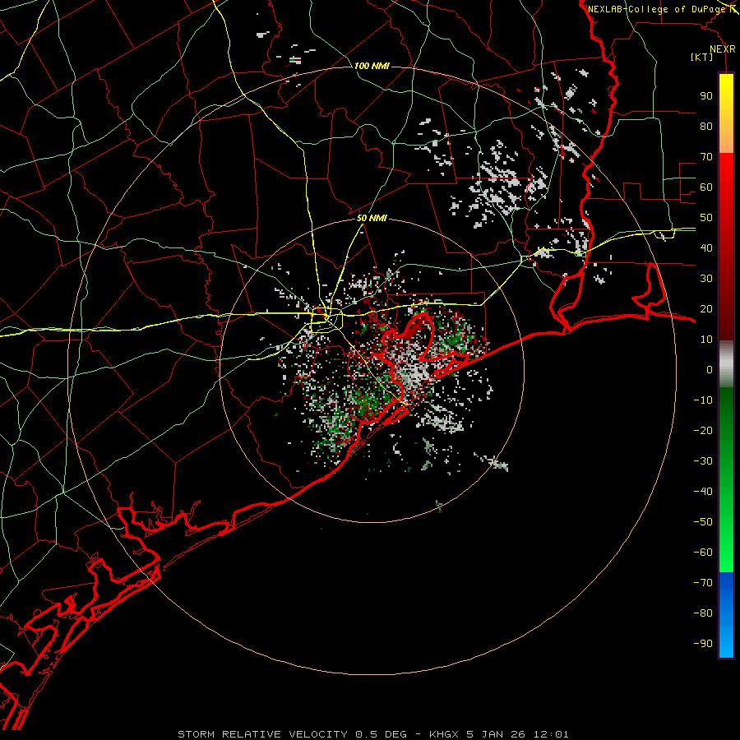Click the 30 value on the velocity scale
The width and height of the screenshot is (740, 740).
click(x=706, y=279)
